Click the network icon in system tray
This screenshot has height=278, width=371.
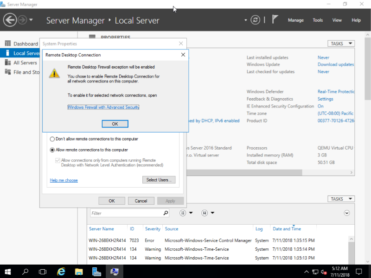[315, 272]
